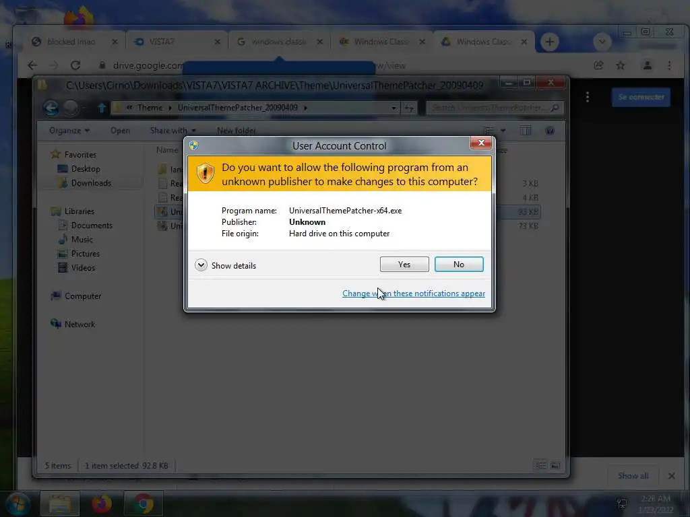Select Desktop in Explorer navigation pane
The width and height of the screenshot is (690, 517).
tap(86, 169)
